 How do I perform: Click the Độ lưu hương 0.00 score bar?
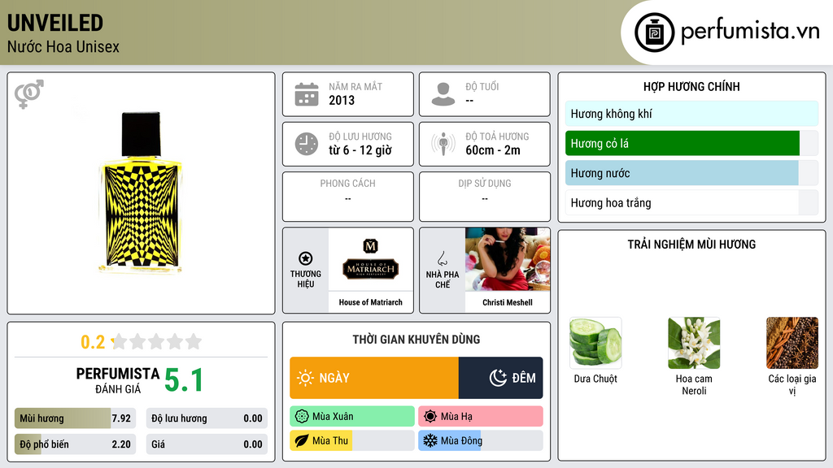pyautogui.click(x=207, y=418)
